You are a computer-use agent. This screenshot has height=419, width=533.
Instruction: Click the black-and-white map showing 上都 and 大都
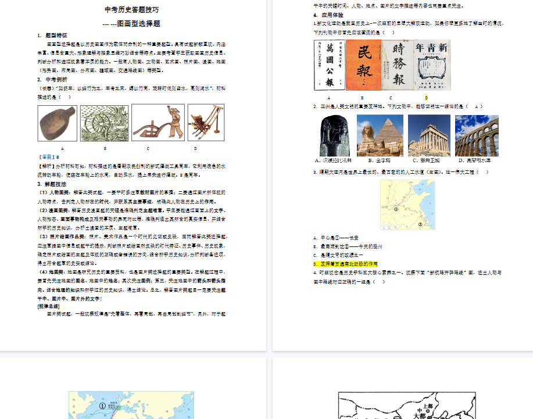point(407,406)
